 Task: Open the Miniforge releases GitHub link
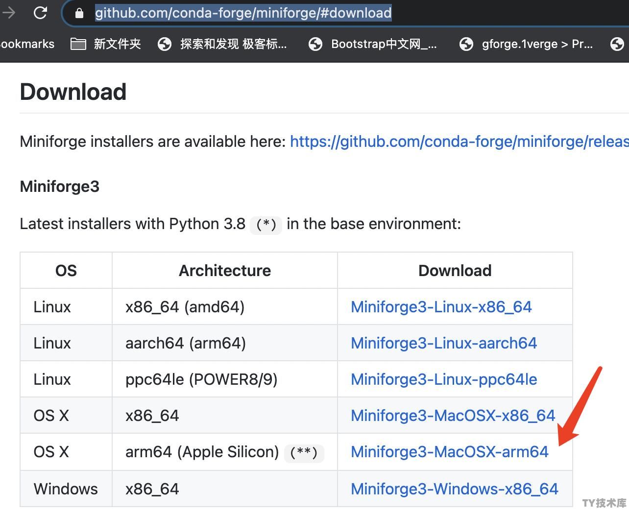[460, 141]
